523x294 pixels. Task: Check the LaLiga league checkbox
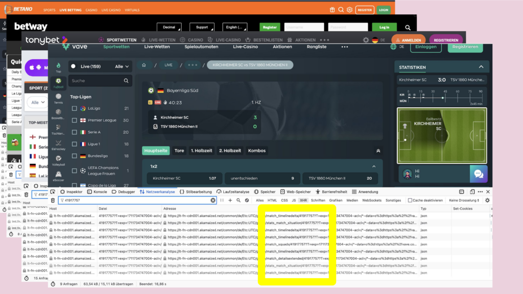[75, 108]
